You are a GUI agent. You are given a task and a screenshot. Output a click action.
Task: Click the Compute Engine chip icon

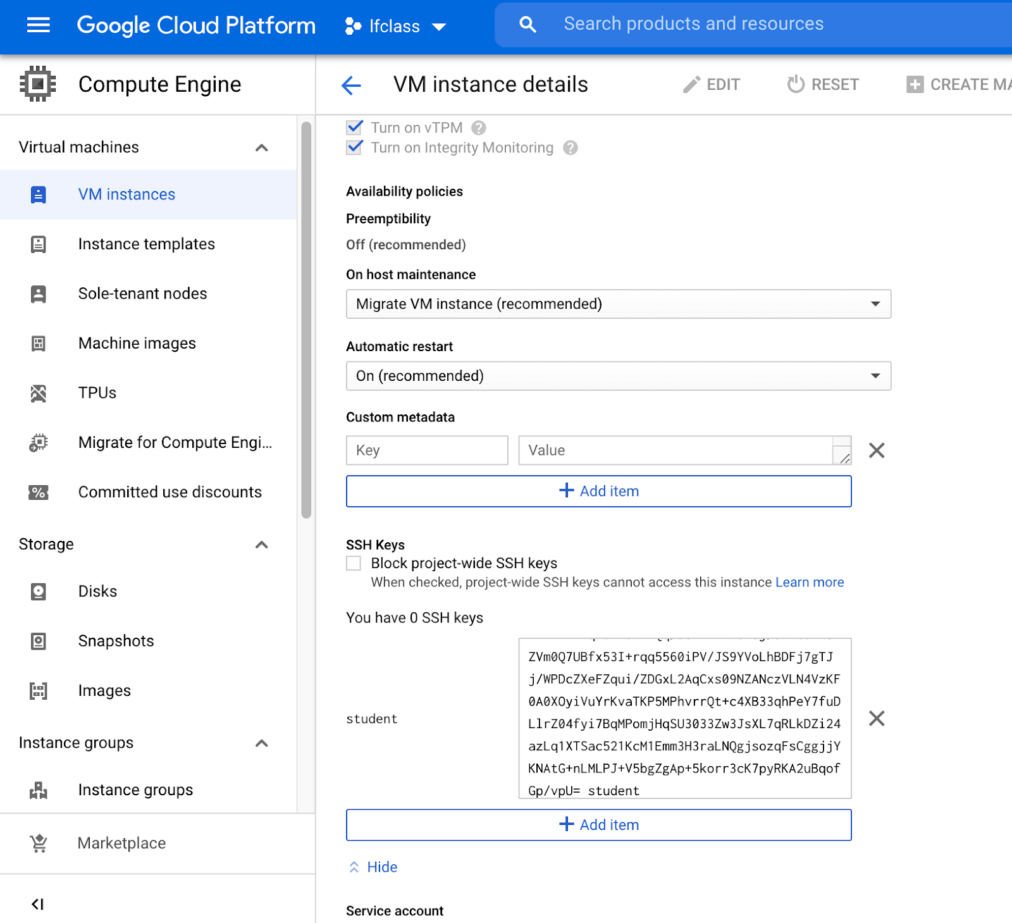pos(38,84)
